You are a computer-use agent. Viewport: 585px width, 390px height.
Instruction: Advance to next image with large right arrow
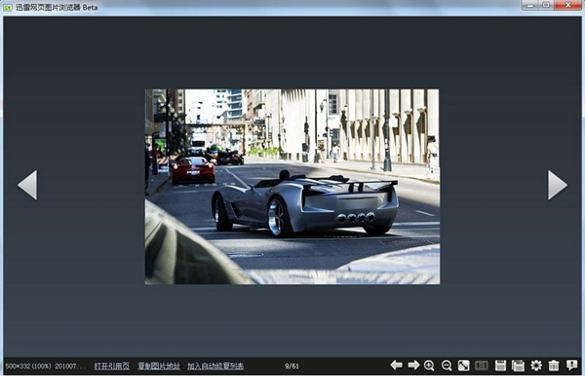coord(557,185)
